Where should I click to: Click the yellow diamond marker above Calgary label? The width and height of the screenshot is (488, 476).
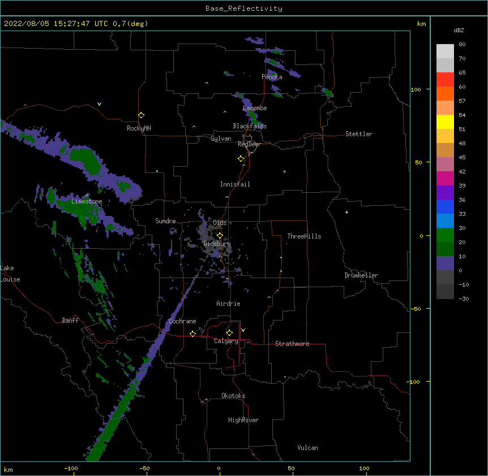[x=229, y=333]
